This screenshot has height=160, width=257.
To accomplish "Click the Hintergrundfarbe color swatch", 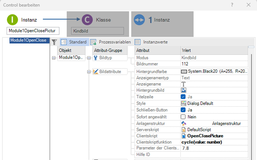I will click(x=184, y=71).
